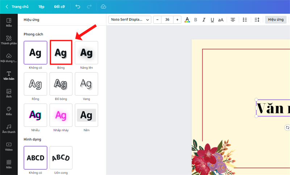Open the Âm thanh audio panel

point(9,129)
